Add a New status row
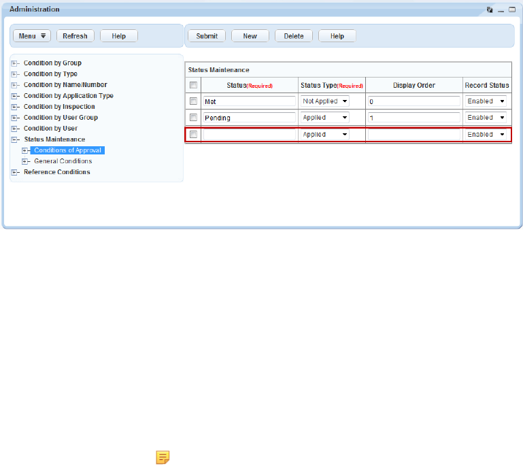Image resolution: width=523 pixels, height=466 pixels. tap(250, 36)
